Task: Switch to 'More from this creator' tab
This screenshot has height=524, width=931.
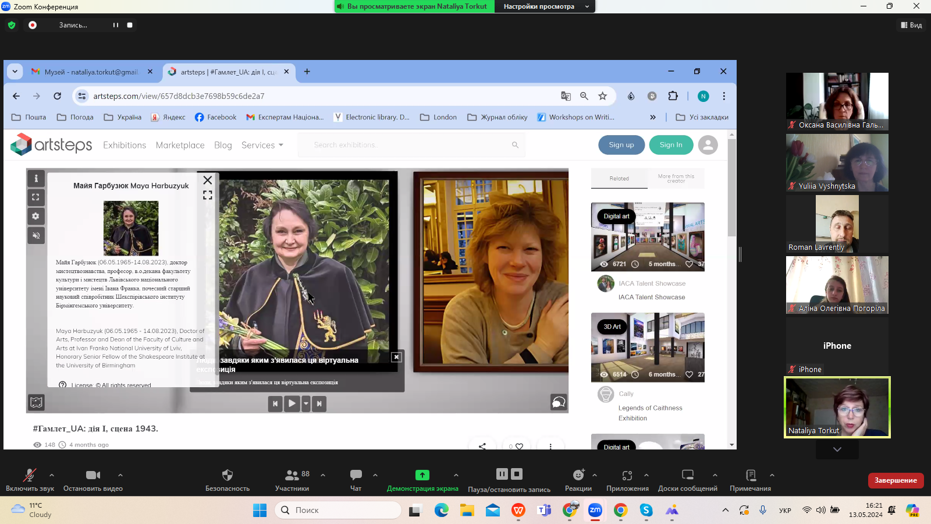Action: (x=676, y=178)
